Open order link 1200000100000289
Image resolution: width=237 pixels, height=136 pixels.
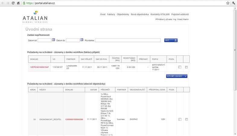click(x=74, y=119)
